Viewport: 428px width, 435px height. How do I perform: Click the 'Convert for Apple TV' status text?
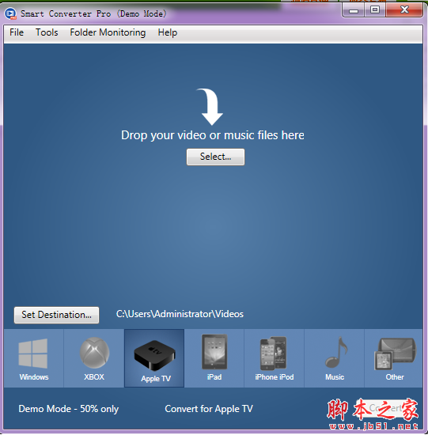[209, 409]
